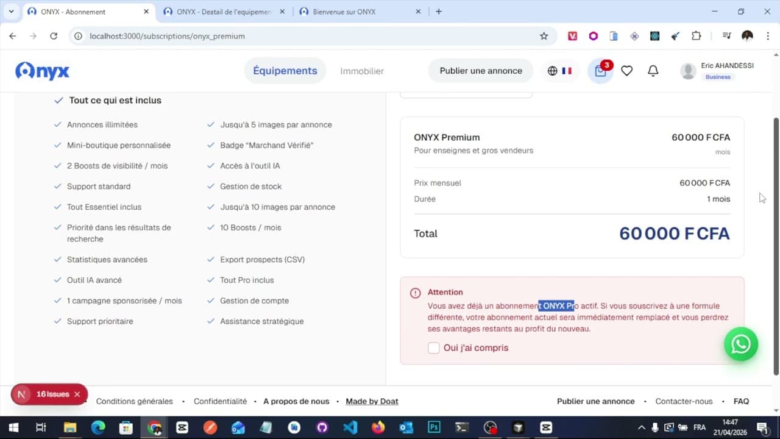The image size is (780, 439).
Task: Click the footer "Publier une annonce" link
Action: pos(596,401)
